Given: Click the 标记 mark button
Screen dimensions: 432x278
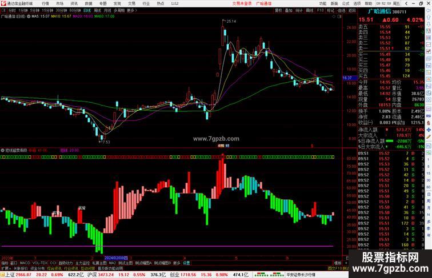Looking at the screenshot, I should tap(331, 10).
